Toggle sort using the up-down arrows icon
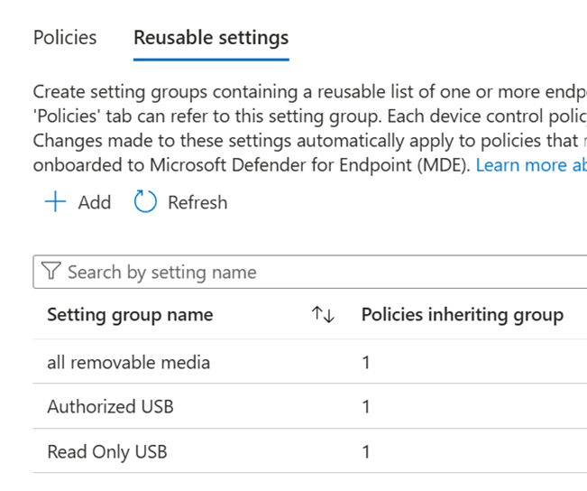 (x=323, y=315)
